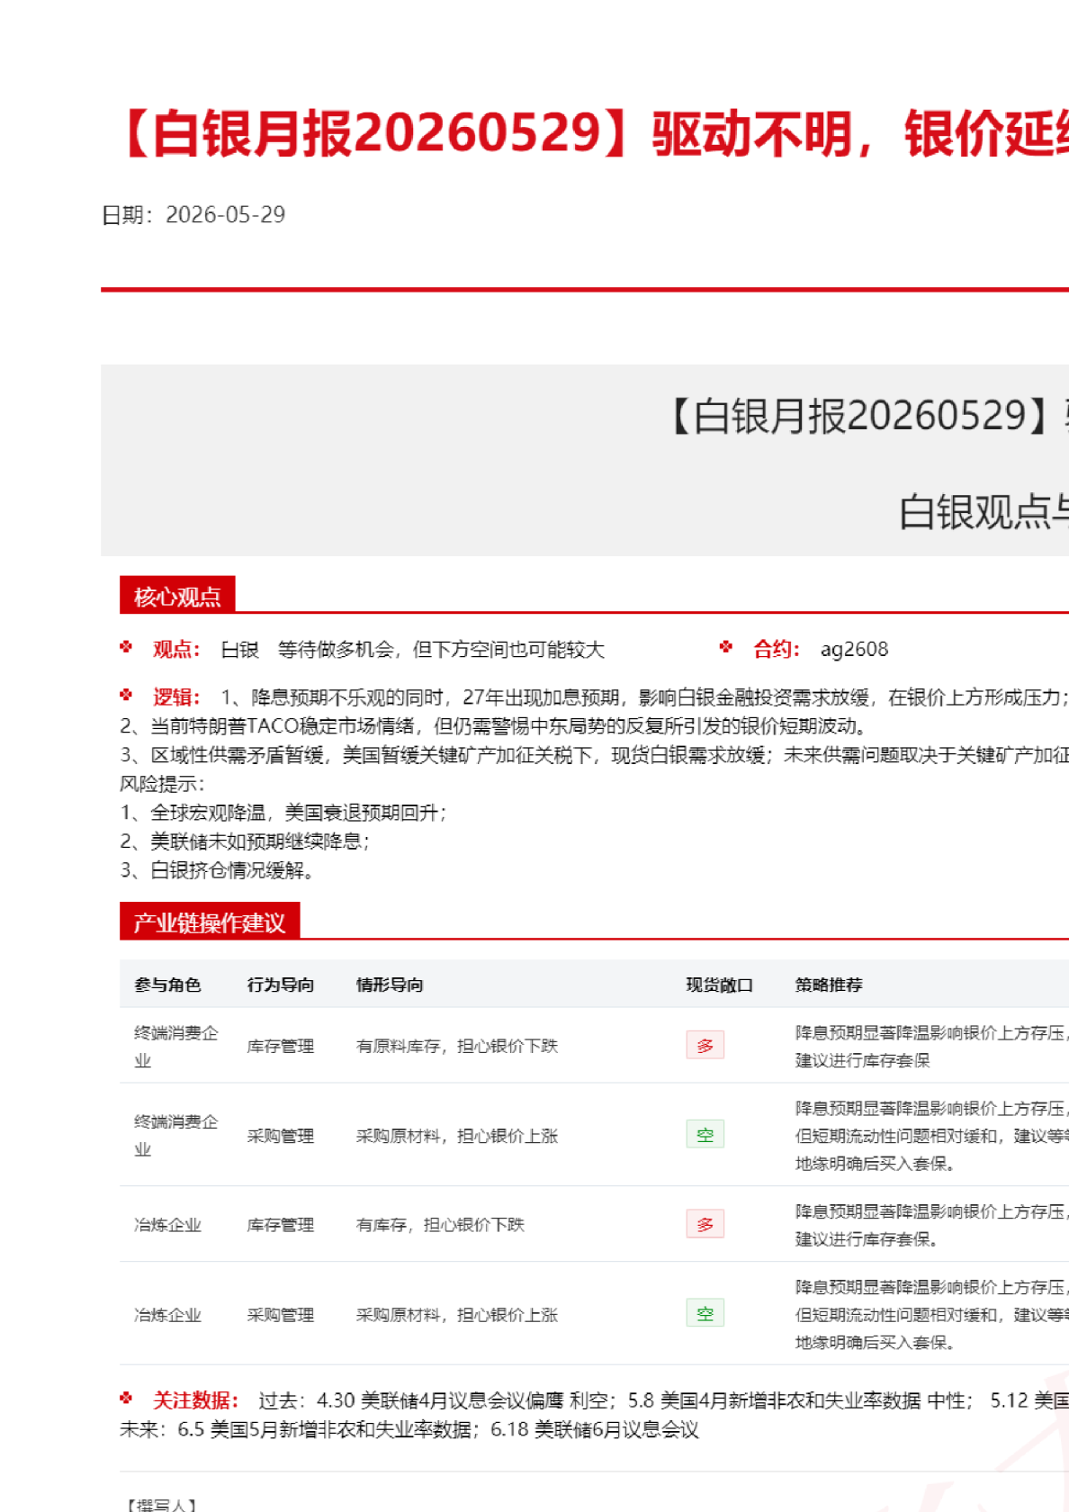Click the 观点 label bullet icon

(127, 647)
